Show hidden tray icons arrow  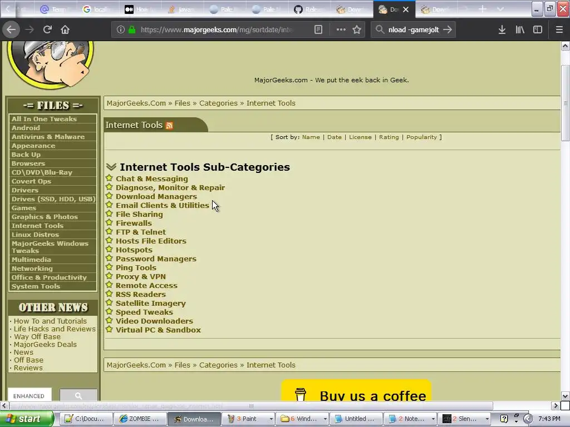pyautogui.click(x=528, y=419)
